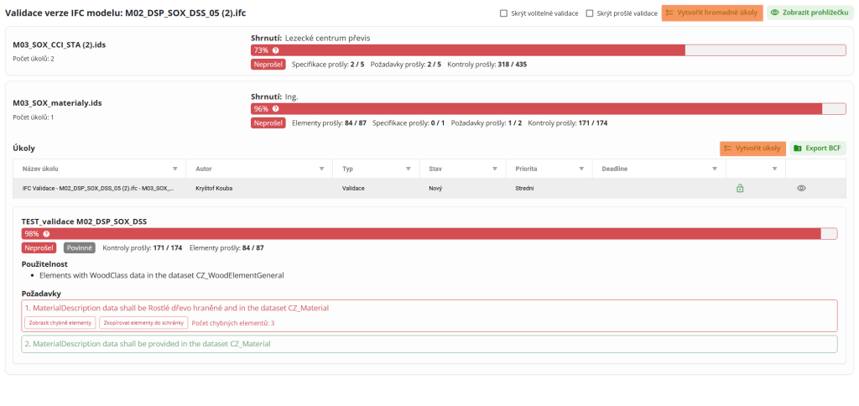Click the help icon beside 96% summary

275,108
